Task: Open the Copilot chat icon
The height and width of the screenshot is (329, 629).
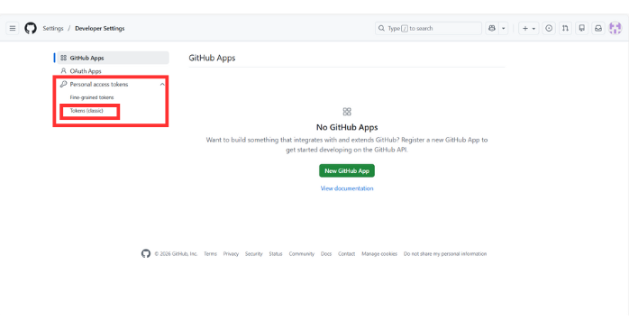Action: (x=492, y=29)
